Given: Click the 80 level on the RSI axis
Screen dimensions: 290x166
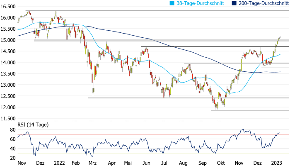Looking at the screenshot, I should [12, 129].
